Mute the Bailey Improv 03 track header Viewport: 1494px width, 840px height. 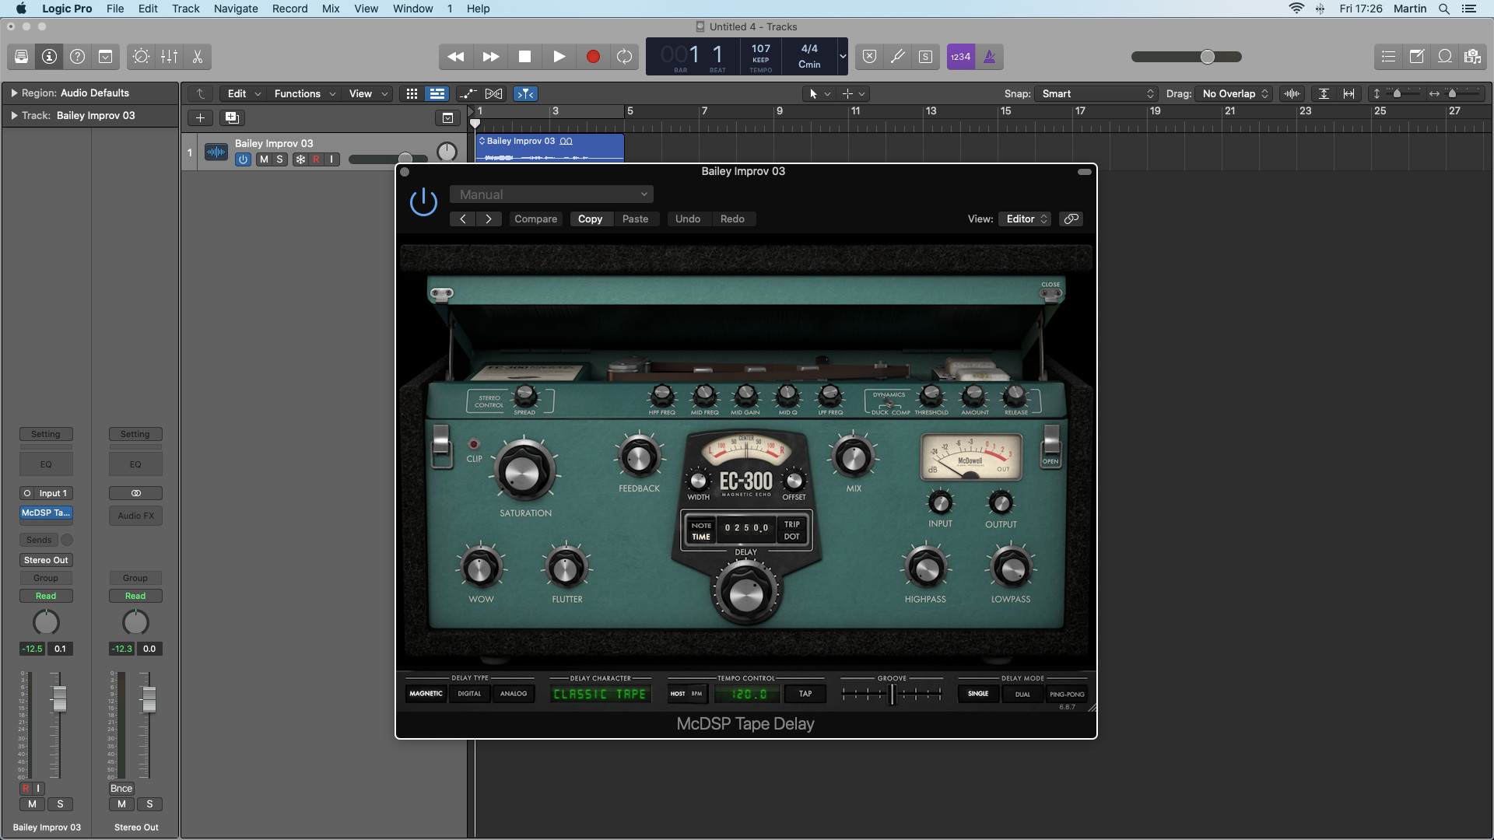(x=264, y=159)
